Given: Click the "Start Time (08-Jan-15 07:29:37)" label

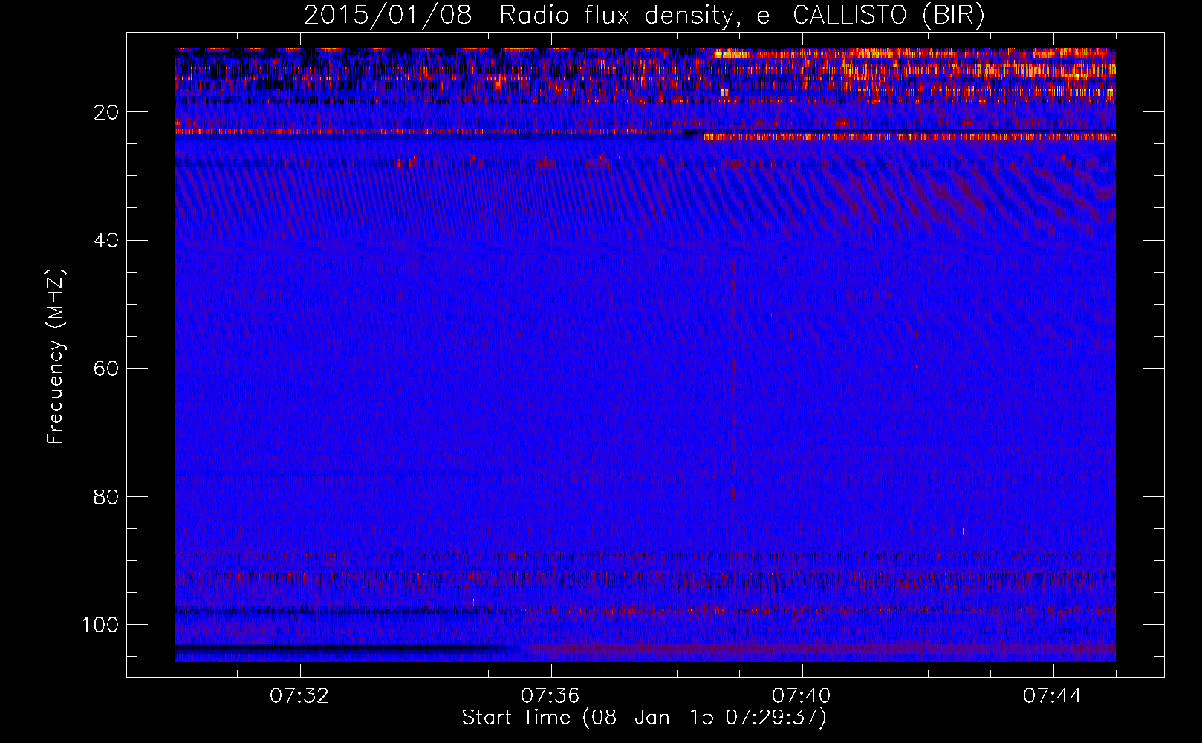Looking at the screenshot, I should click(x=644, y=718).
